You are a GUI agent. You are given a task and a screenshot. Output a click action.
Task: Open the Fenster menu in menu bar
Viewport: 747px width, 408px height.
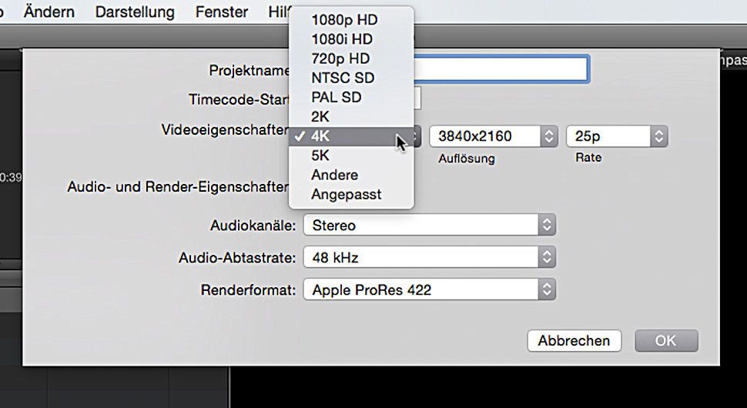(222, 12)
